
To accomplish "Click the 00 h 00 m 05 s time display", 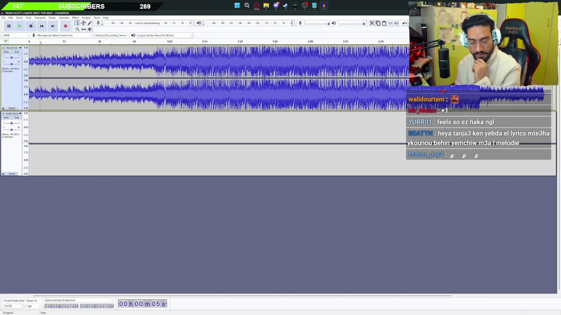I will [143, 304].
